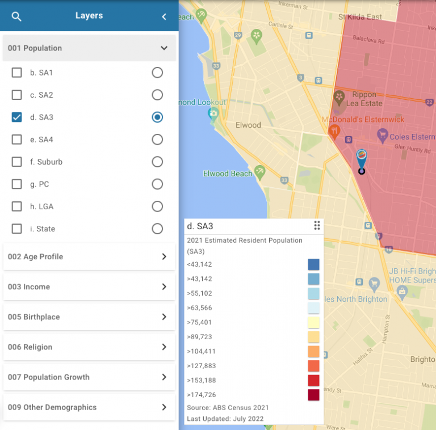Choose the h. LGA radio button
The image size is (436, 430).
tap(157, 206)
